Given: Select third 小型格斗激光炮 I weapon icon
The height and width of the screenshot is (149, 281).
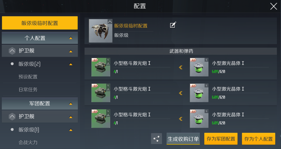Looking at the screenshot, I should point(101,119).
